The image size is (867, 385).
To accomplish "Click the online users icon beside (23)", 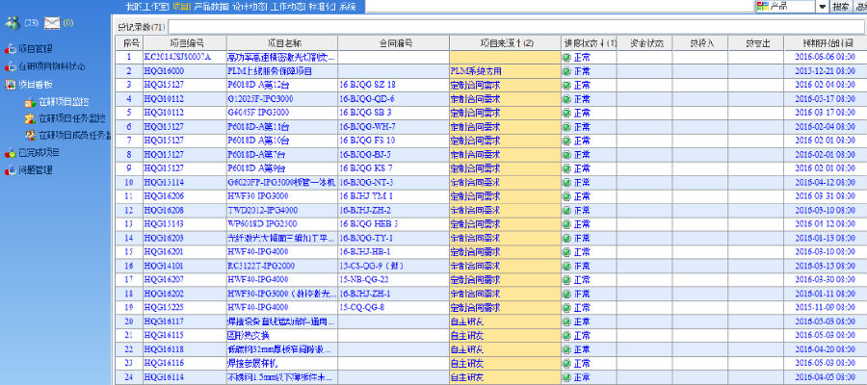I will [13, 23].
